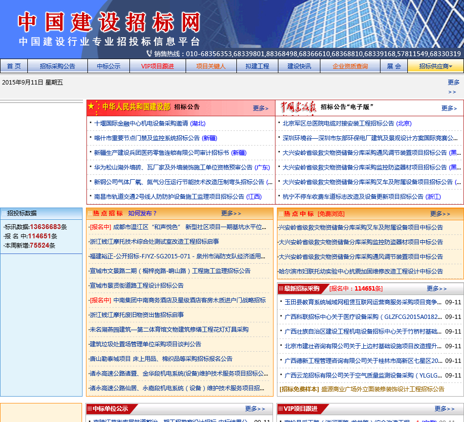Click the grid icon beside VIP项目跟进
The width and height of the screenshot is (464, 422).
point(280,409)
